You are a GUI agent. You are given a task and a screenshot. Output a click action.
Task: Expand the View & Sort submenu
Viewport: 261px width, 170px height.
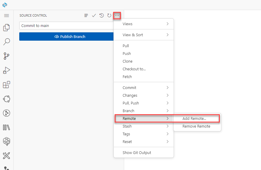tap(144, 35)
